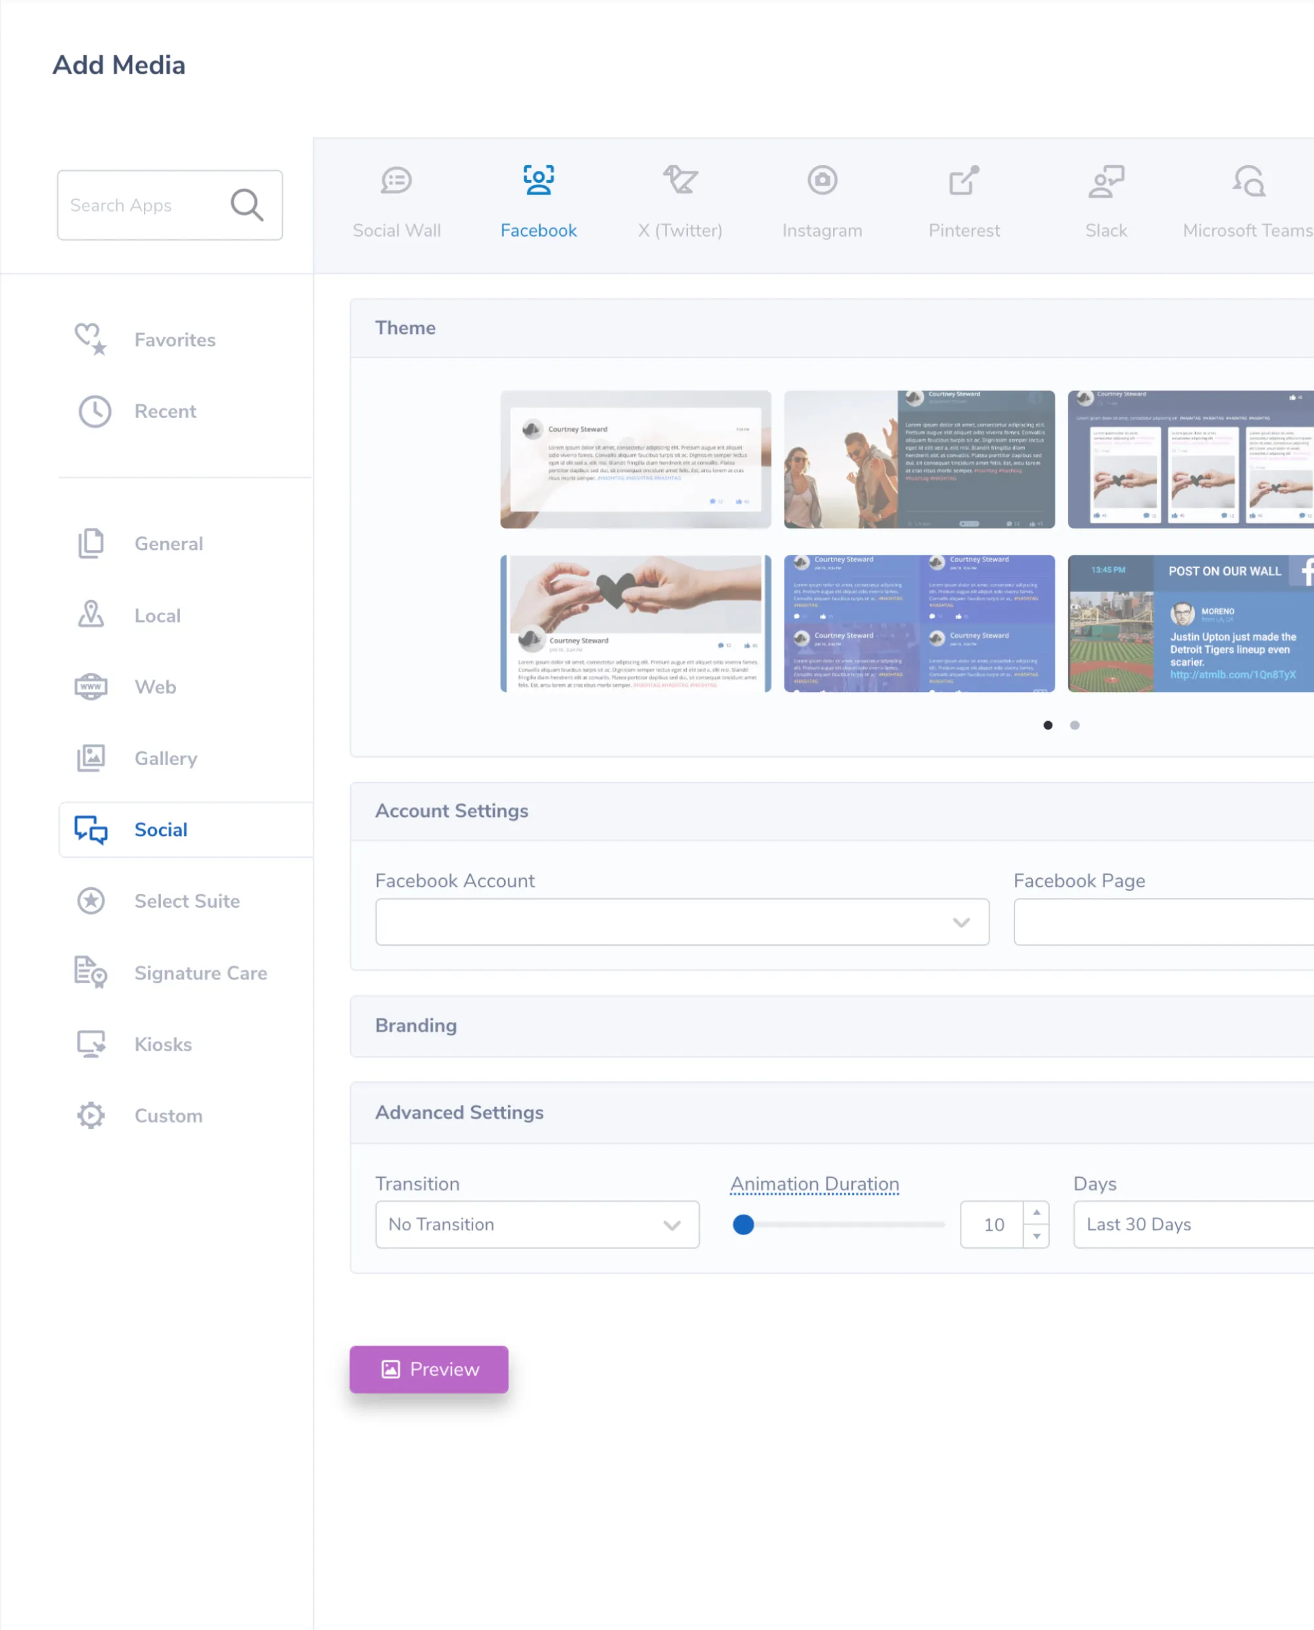
Task: Click the Local map pin icon
Action: 91,615
